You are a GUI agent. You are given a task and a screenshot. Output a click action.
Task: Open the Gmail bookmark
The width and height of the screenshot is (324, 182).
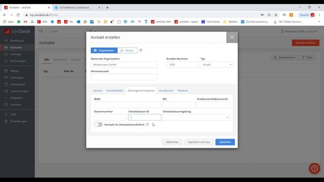tap(25, 22)
